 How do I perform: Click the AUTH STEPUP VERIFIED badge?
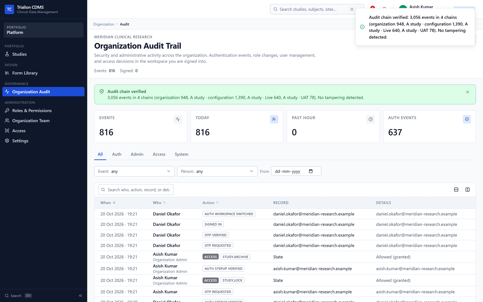(223, 269)
